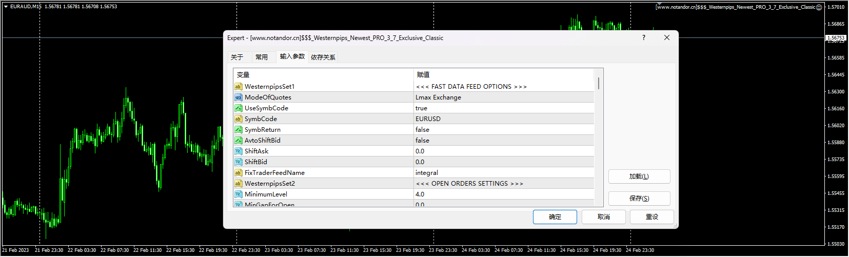The height and width of the screenshot is (257, 849).
Task: Expand the EURAUD,M15 chart triangle menu
Action: [x=6, y=7]
